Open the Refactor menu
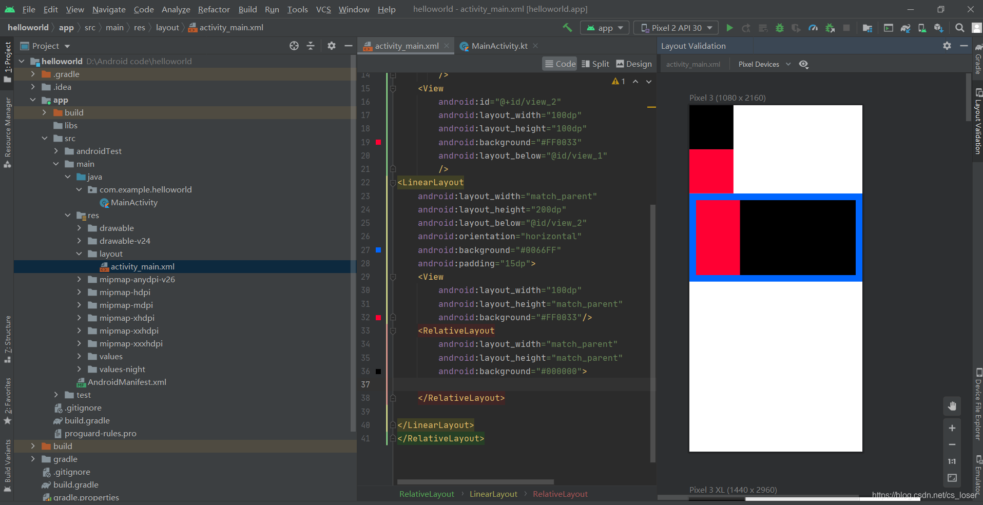 [x=214, y=9]
